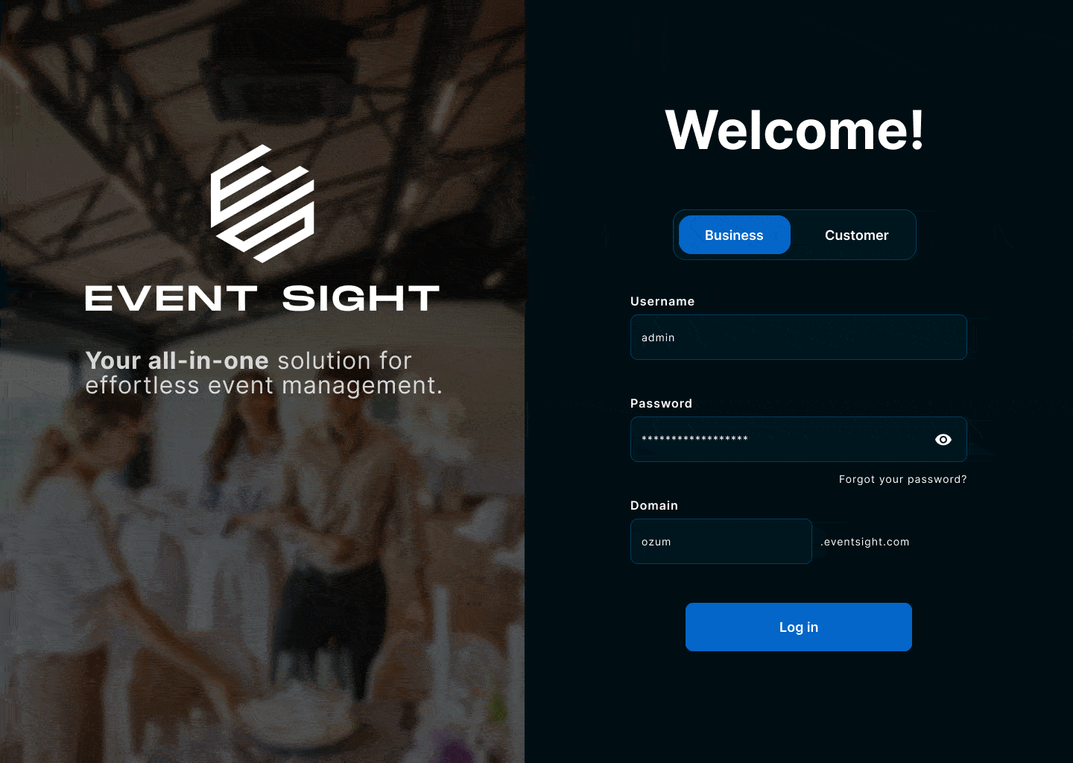Click the Welcome! heading
The height and width of the screenshot is (763, 1073).
point(794,130)
